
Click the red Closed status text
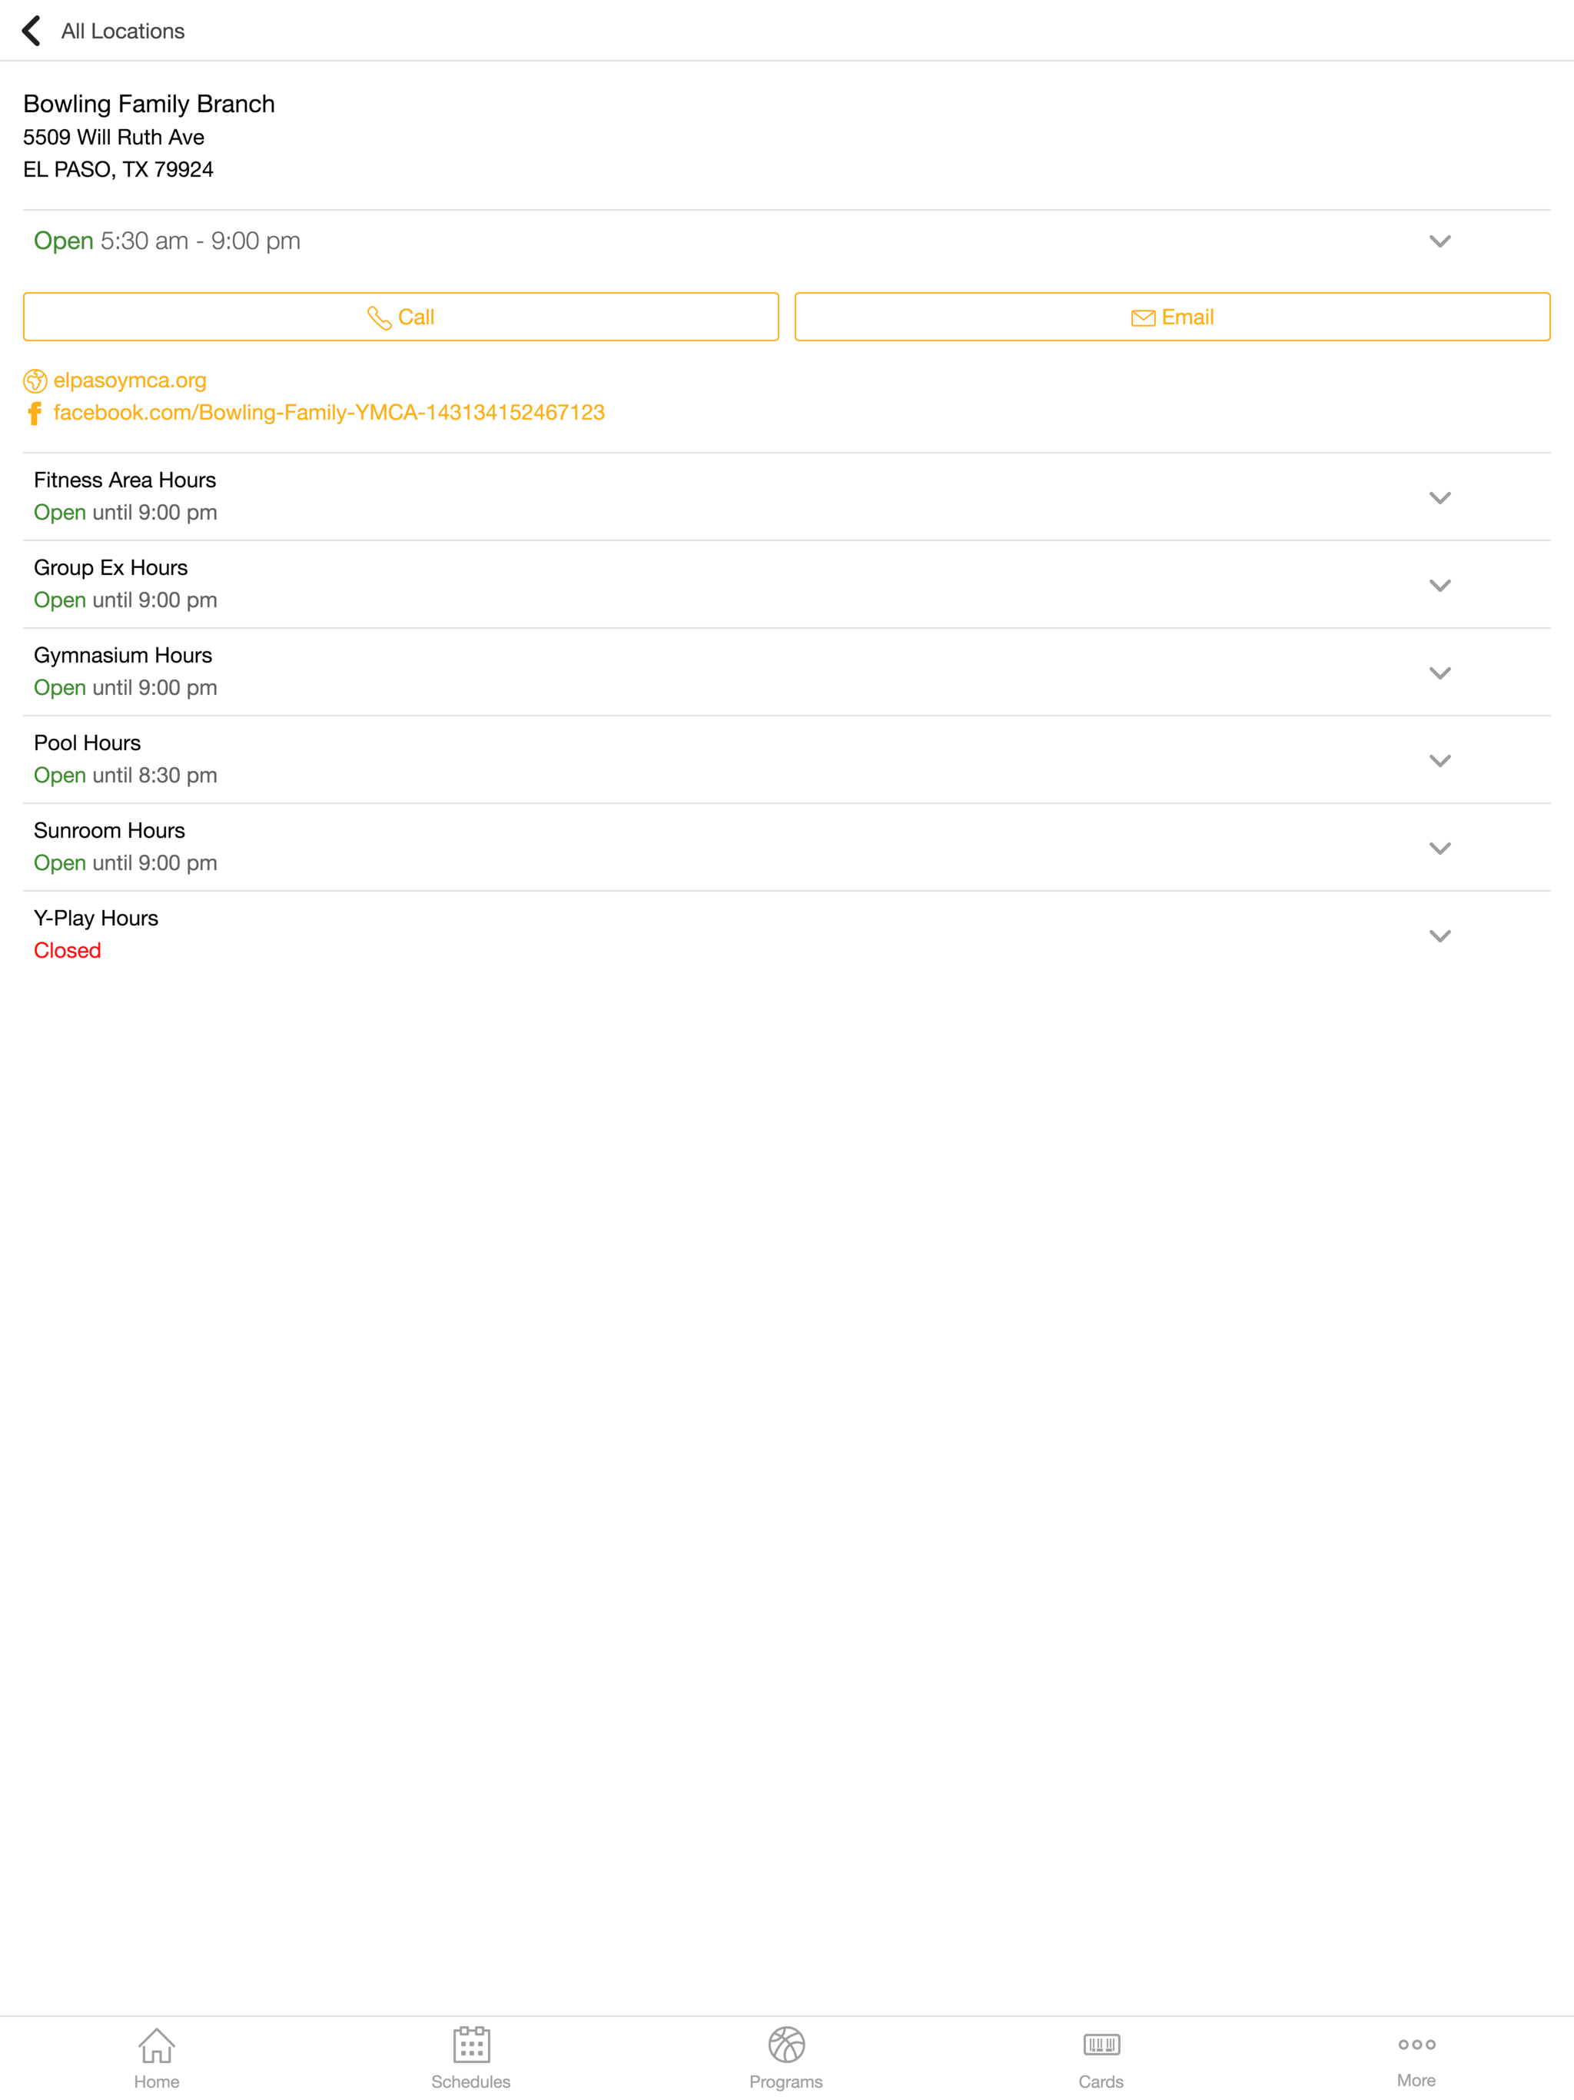(68, 950)
